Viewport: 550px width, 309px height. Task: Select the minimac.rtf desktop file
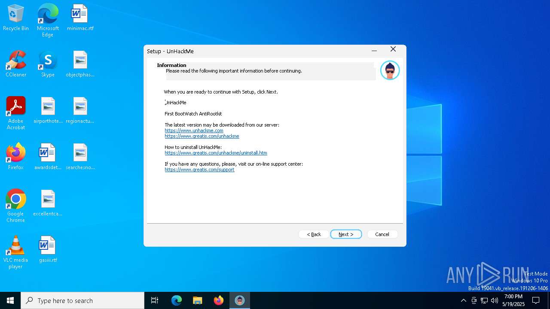(80, 18)
